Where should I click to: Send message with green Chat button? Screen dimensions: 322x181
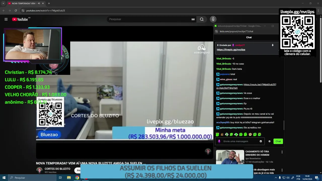click(278, 141)
